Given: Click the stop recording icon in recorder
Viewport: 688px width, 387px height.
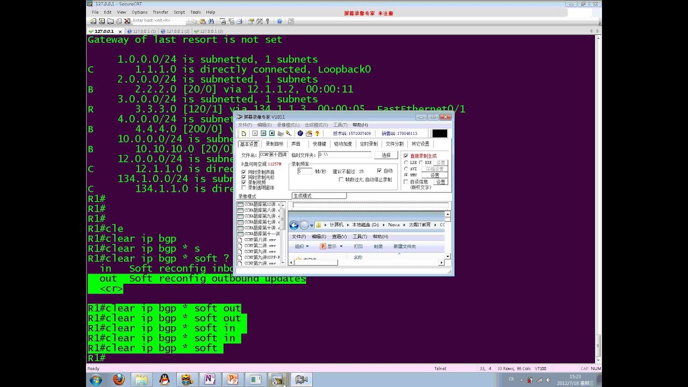Looking at the screenshot, I should pos(272,133).
